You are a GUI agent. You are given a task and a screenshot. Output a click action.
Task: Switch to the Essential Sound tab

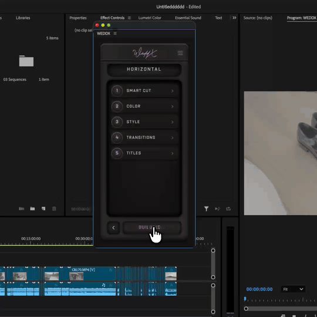188,18
